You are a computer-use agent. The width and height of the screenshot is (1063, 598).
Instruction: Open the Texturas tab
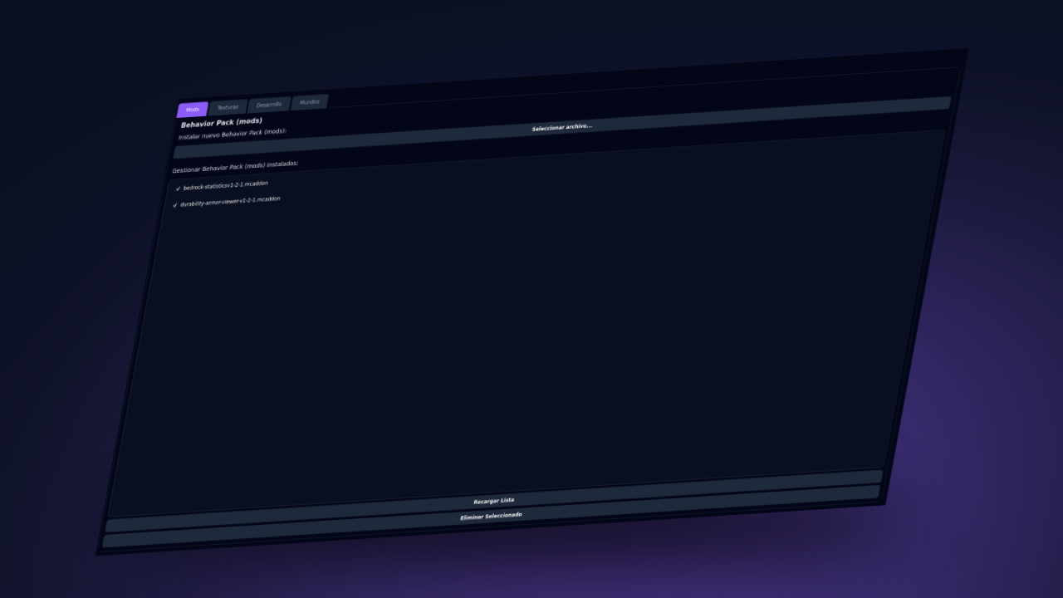pos(228,107)
